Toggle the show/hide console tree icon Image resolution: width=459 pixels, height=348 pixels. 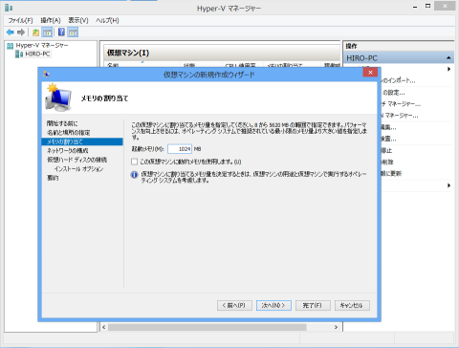pyautogui.click(x=47, y=33)
